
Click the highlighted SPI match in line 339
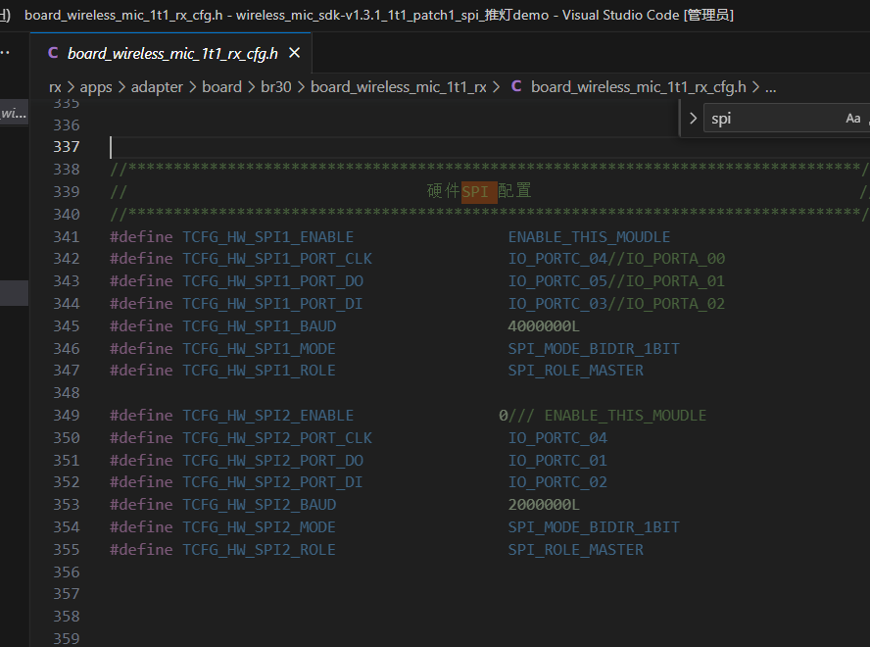(x=479, y=191)
